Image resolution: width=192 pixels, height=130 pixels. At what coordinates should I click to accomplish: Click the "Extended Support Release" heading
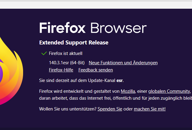[x=74, y=43]
